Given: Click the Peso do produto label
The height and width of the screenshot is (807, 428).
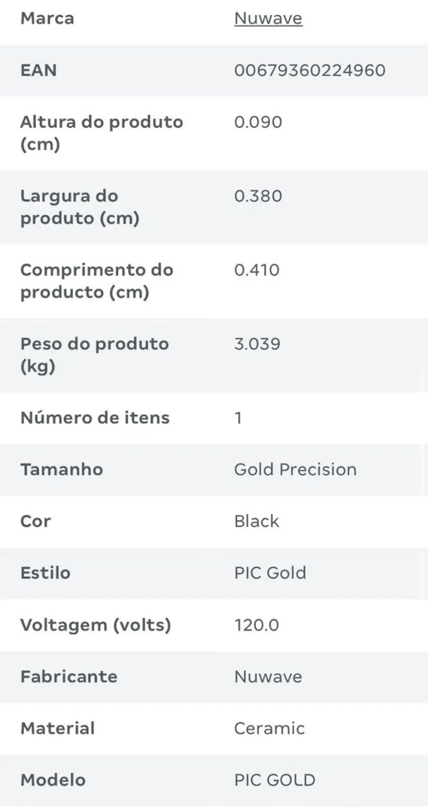Looking at the screenshot, I should click(x=95, y=355).
